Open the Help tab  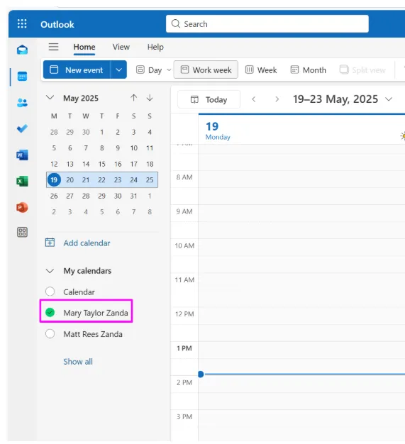coord(155,47)
